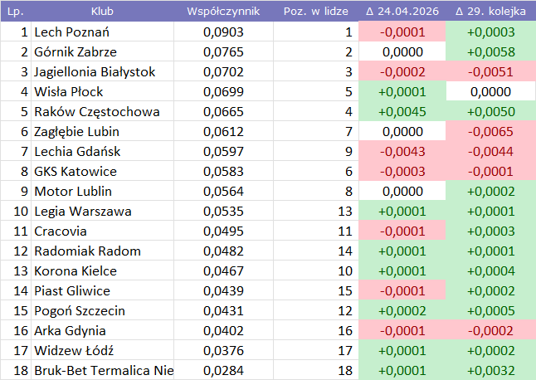Select the Jagiellonia Białystok row name
The width and height of the screenshot is (536, 380).
95,72
